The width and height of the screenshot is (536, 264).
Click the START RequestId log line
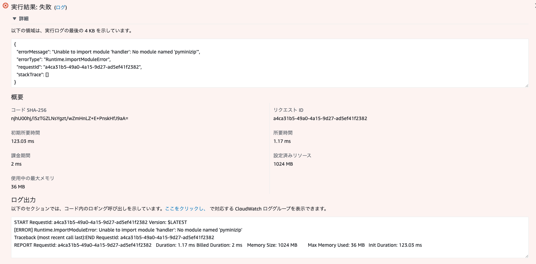(x=100, y=222)
